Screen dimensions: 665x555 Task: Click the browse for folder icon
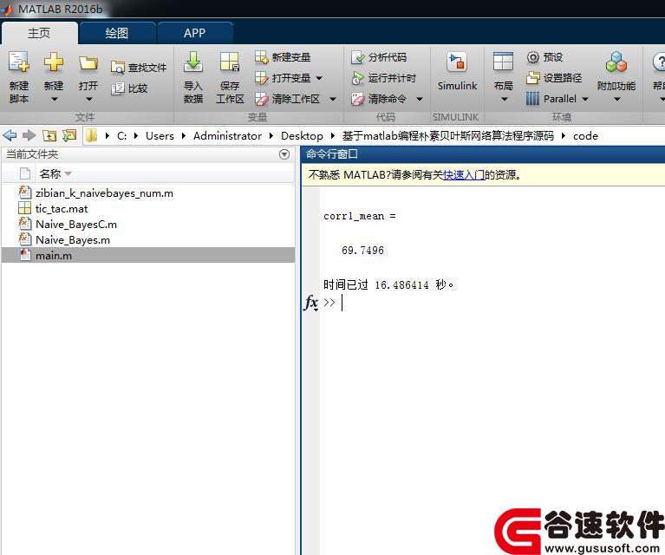coord(69,136)
